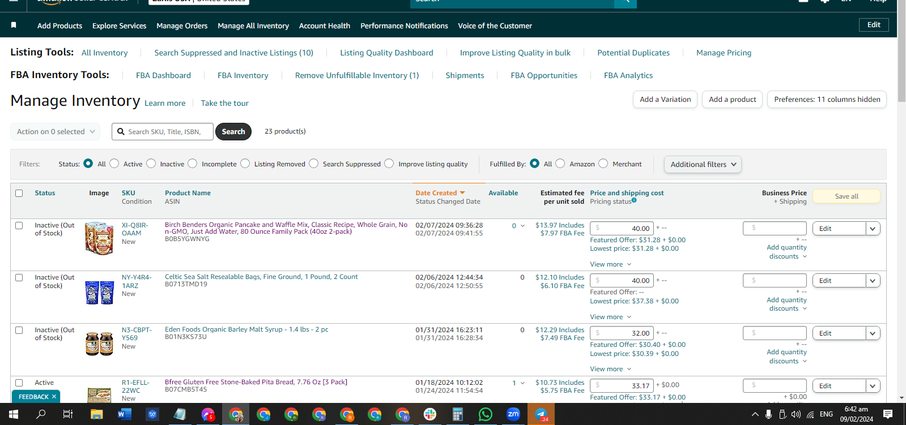Open the FBA Dashboard link
906x425 pixels.
coord(163,75)
